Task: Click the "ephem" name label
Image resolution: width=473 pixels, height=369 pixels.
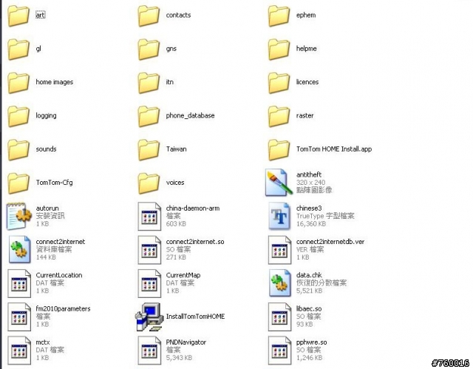Action: click(x=306, y=15)
